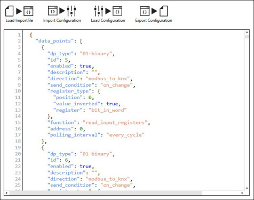The width and height of the screenshot is (254, 200).
Task: Click the "modbus_to_knx" value on line 8
Action: pos(108,79)
